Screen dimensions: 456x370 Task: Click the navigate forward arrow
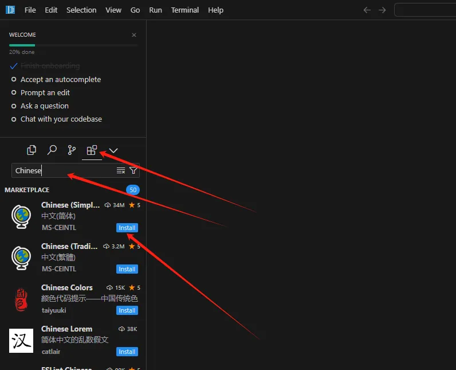382,10
